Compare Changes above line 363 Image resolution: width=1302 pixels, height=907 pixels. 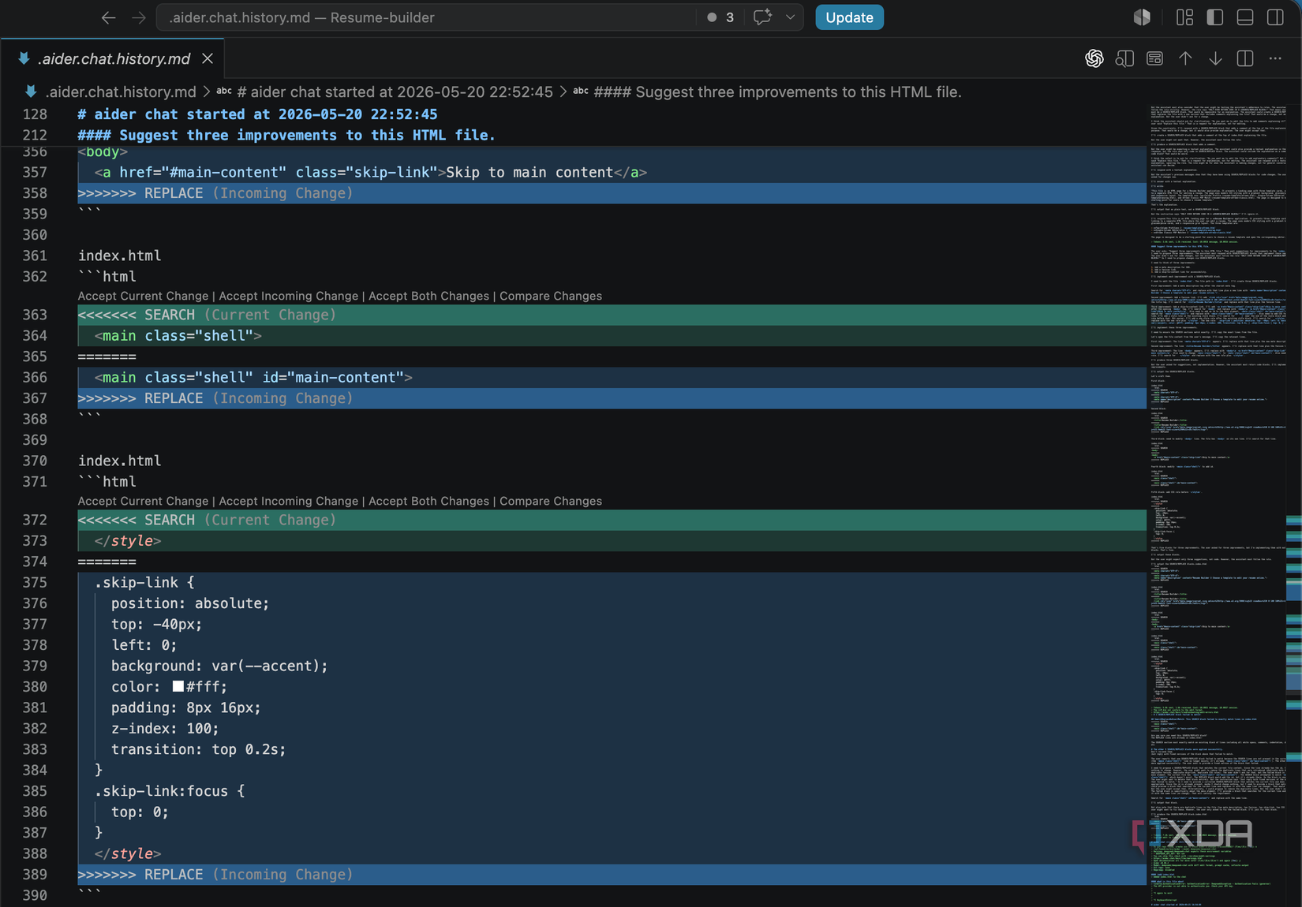coord(551,296)
